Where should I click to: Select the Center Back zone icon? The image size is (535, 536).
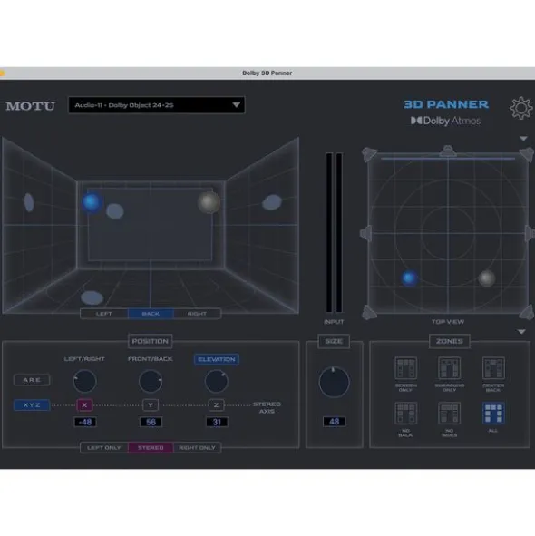click(x=493, y=368)
